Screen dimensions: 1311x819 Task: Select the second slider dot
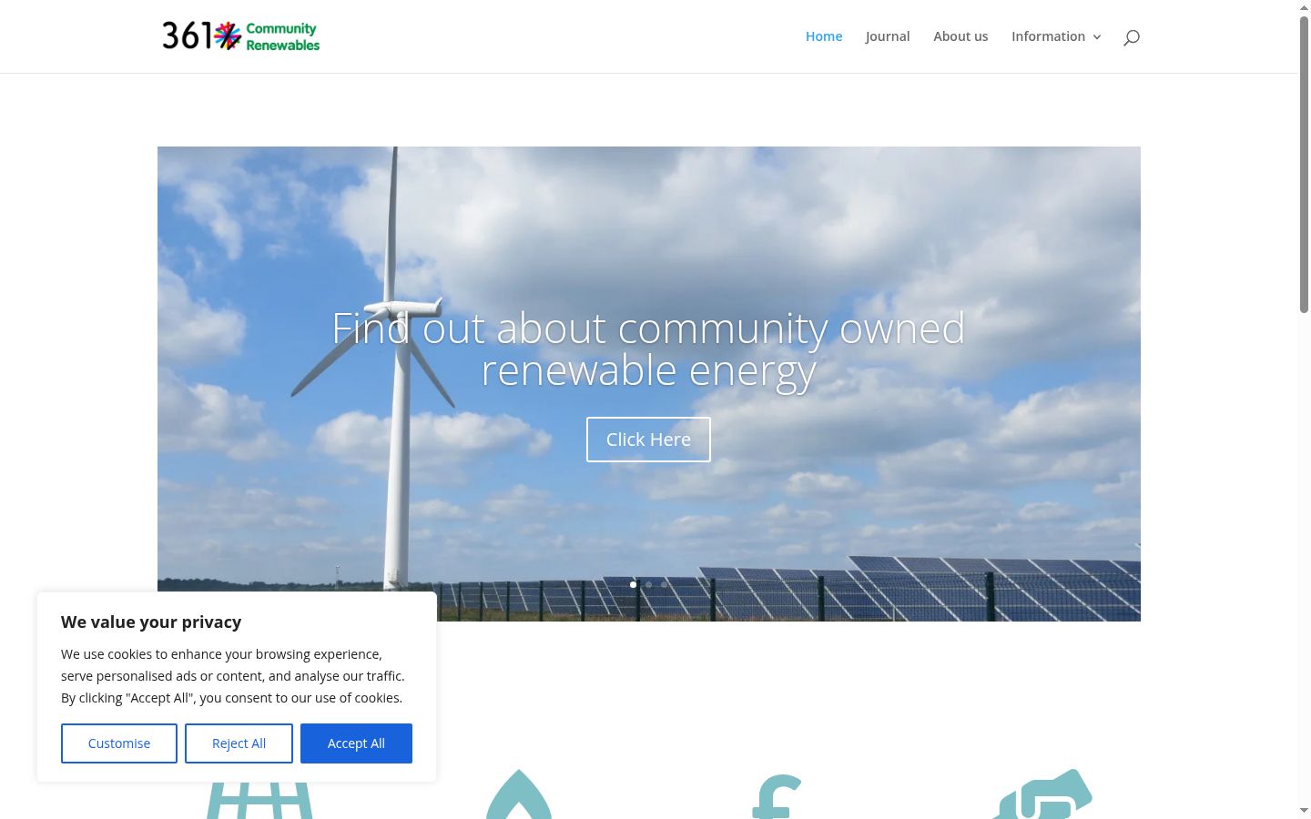point(648,584)
